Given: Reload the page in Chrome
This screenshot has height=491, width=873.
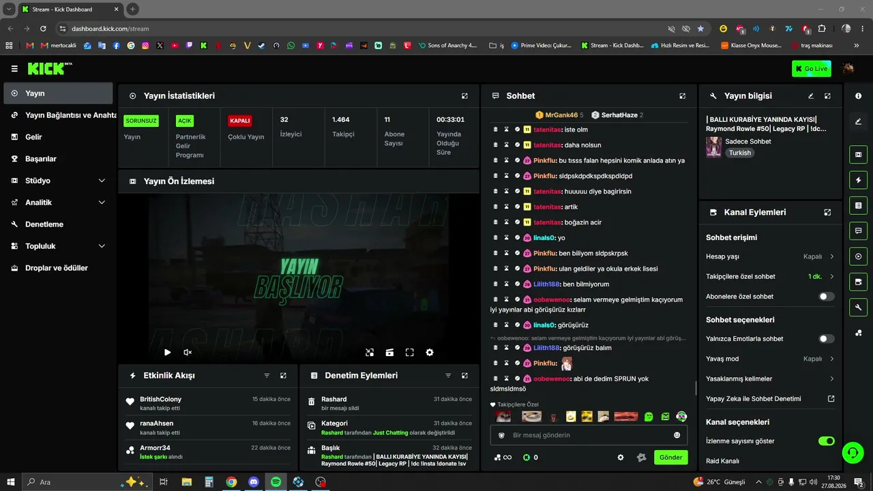Looking at the screenshot, I should (x=44, y=29).
